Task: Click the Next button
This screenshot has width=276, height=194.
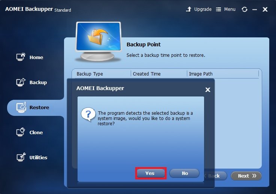Action: (246, 176)
